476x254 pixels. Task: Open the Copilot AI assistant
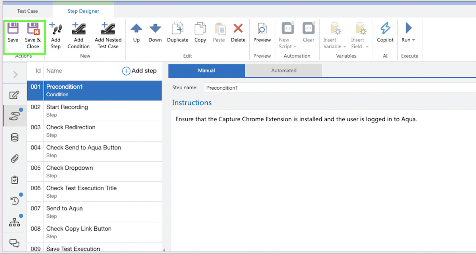coord(385,29)
